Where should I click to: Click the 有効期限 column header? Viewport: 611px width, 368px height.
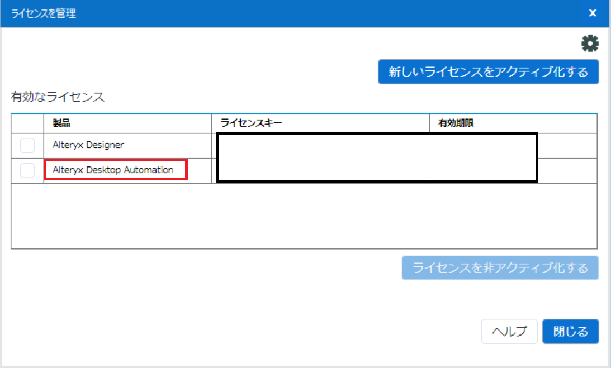(x=513, y=123)
